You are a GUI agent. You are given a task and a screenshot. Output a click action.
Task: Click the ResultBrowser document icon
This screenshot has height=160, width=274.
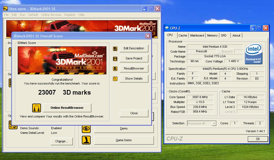115,69
